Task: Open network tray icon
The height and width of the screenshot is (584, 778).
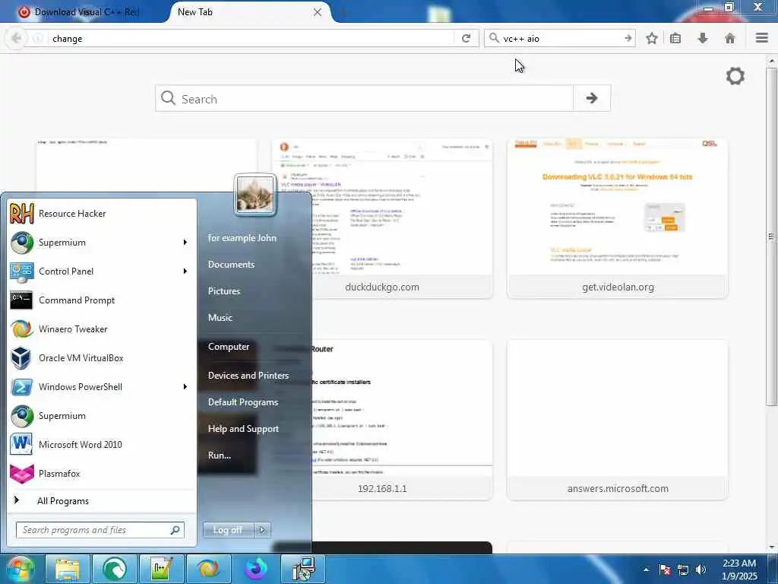Action: pyautogui.click(x=683, y=570)
